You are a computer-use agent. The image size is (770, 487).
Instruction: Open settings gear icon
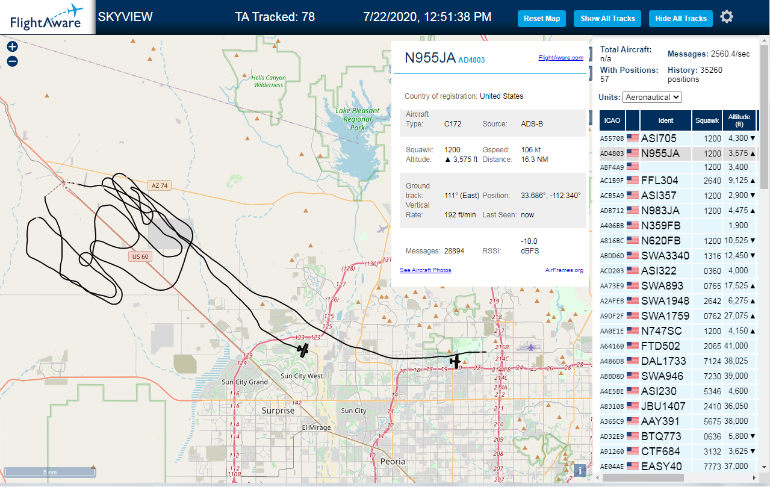tap(727, 17)
